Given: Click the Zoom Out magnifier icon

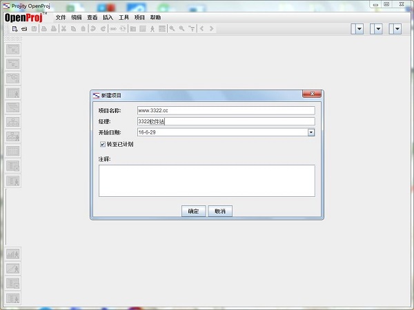Looking at the screenshot, I should click(x=181, y=29).
